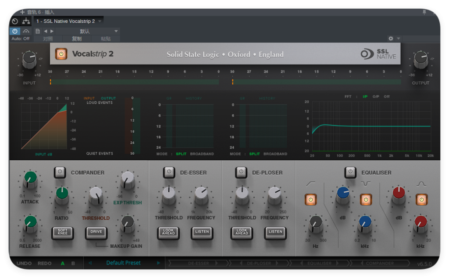Open the gear settings icon

tap(391, 39)
